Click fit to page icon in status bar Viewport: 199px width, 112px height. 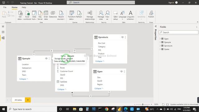tap(167, 105)
